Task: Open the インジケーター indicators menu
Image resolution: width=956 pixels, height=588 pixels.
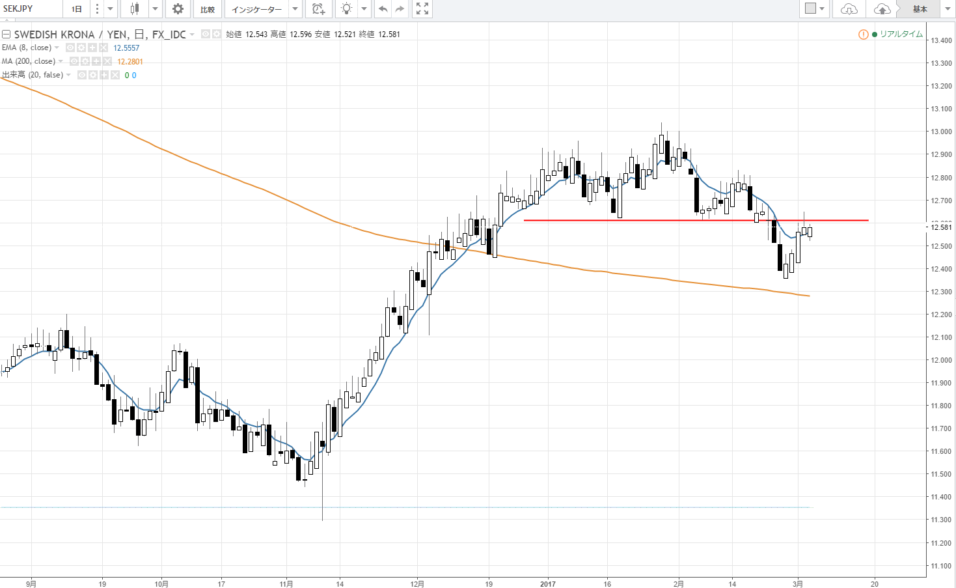Action: click(256, 9)
